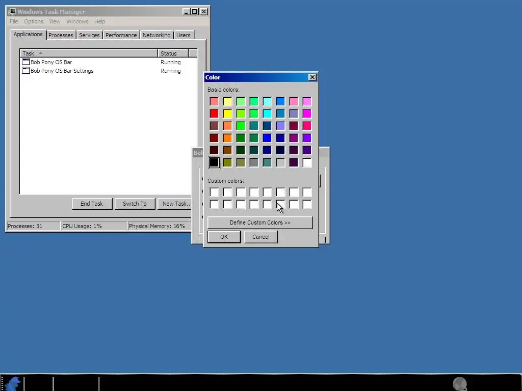The width and height of the screenshot is (522, 391).
Task: Click Bob Pony OS Bar task name
Action: pyautogui.click(x=51, y=62)
